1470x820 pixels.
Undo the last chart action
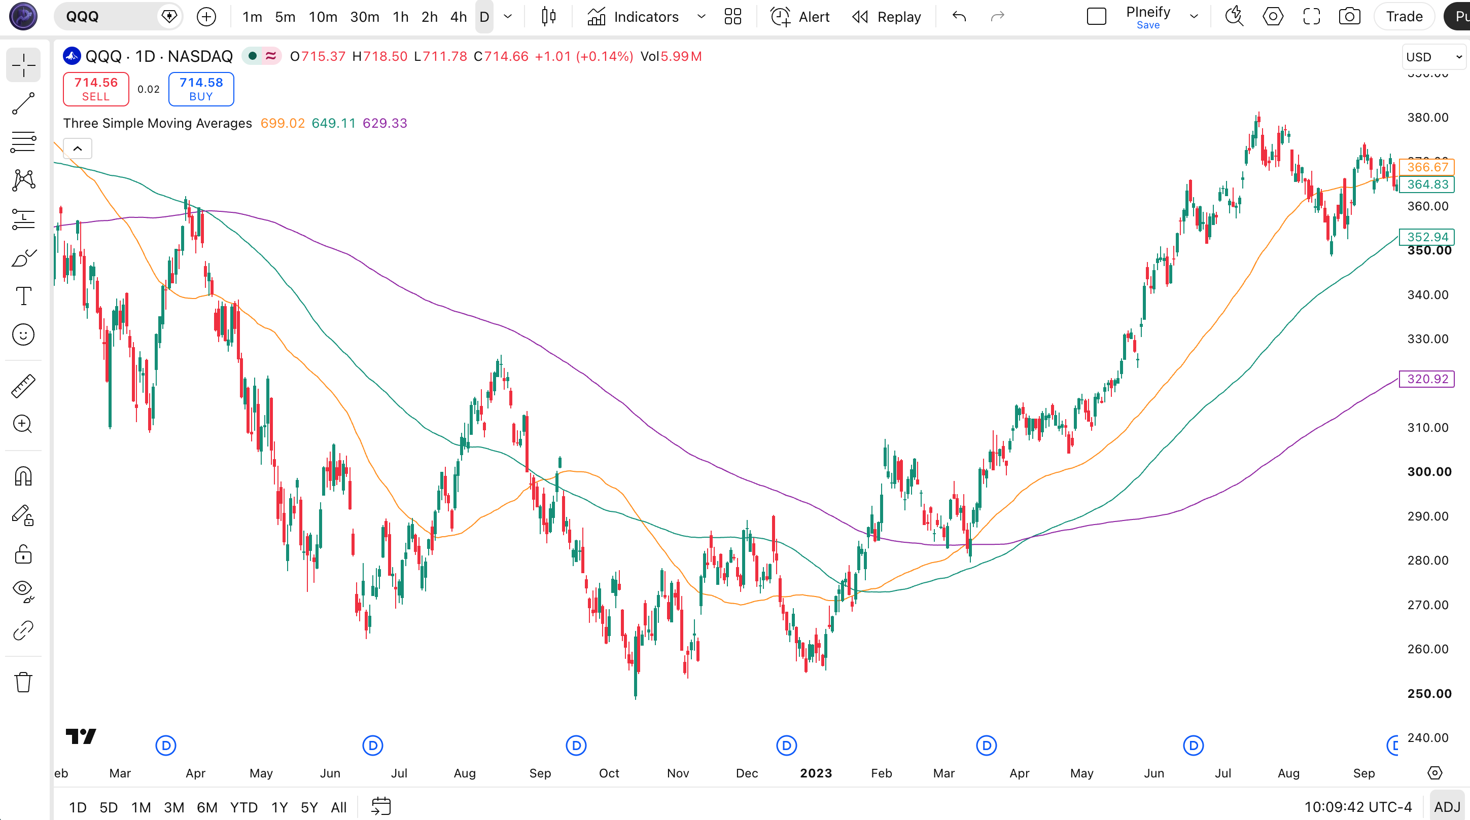click(x=959, y=17)
